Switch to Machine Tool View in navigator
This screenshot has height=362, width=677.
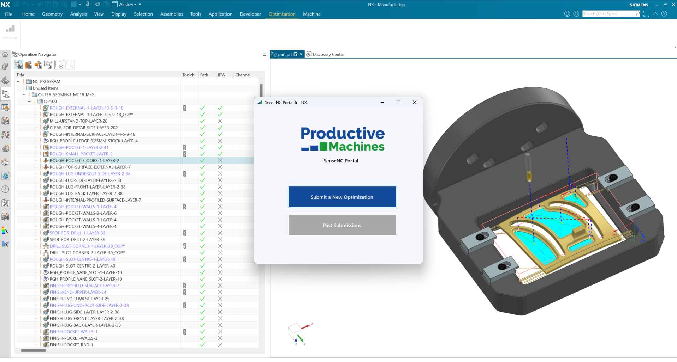(29, 65)
